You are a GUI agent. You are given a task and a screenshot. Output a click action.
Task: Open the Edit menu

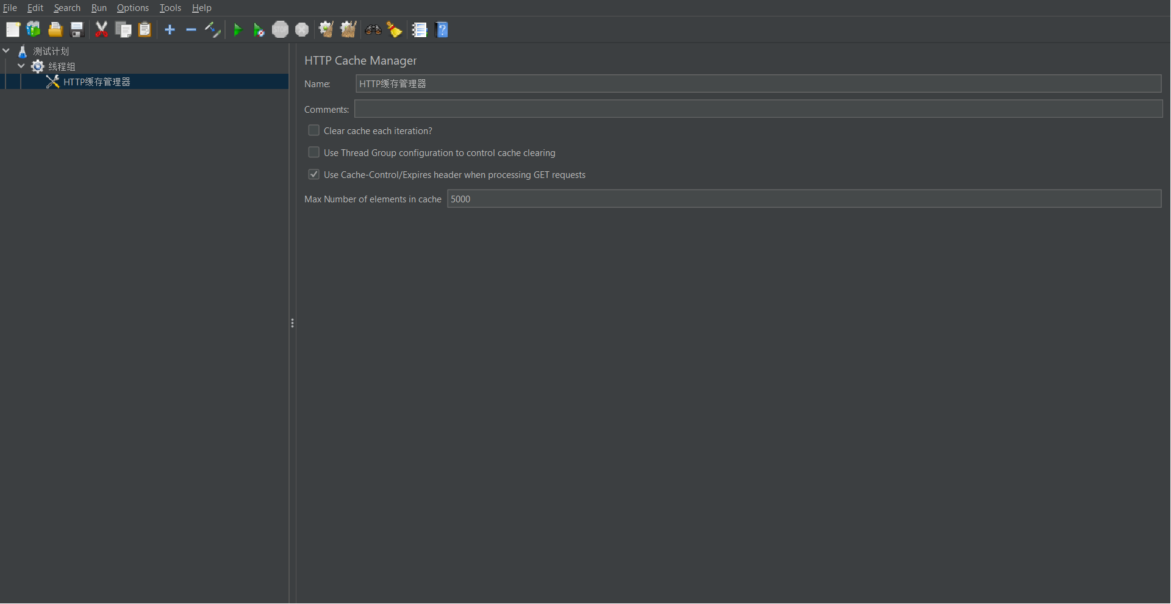[35, 8]
